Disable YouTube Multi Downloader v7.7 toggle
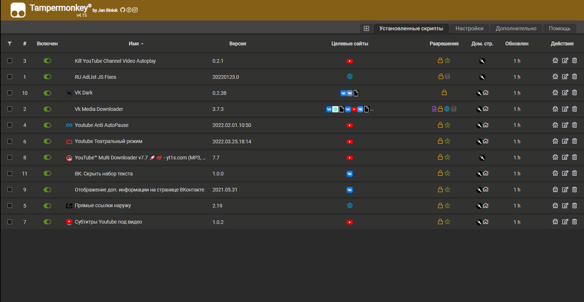The width and height of the screenshot is (584, 302). tap(47, 157)
